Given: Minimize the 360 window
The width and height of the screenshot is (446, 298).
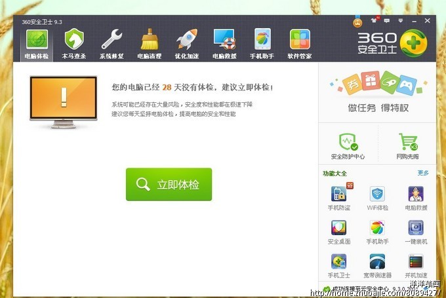Looking at the screenshot, I should [x=414, y=21].
